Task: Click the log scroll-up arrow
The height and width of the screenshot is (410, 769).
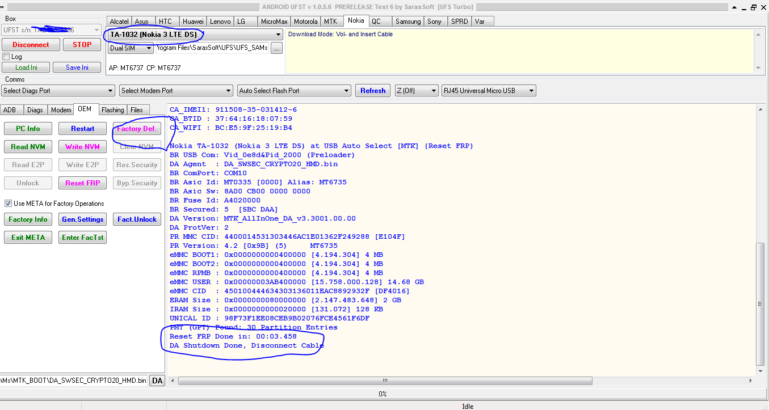Action: (760, 108)
